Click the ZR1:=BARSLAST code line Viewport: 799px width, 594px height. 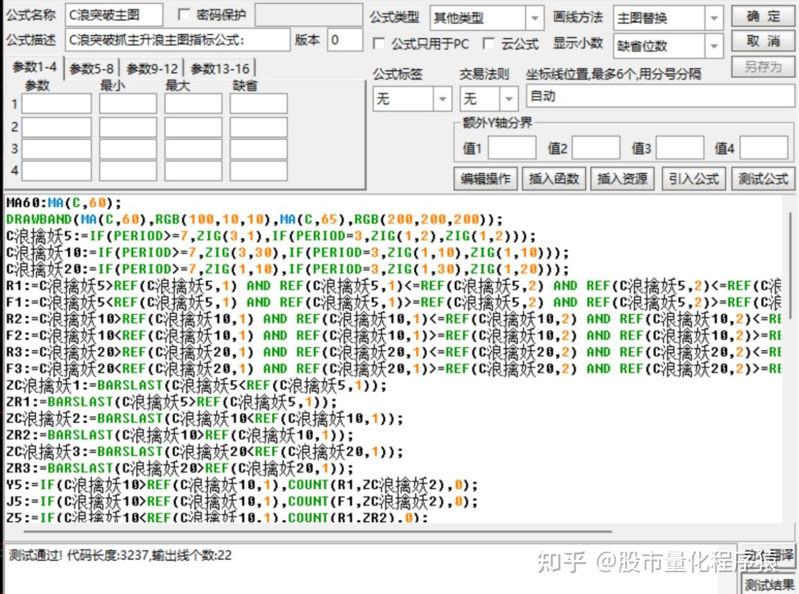coord(171,402)
